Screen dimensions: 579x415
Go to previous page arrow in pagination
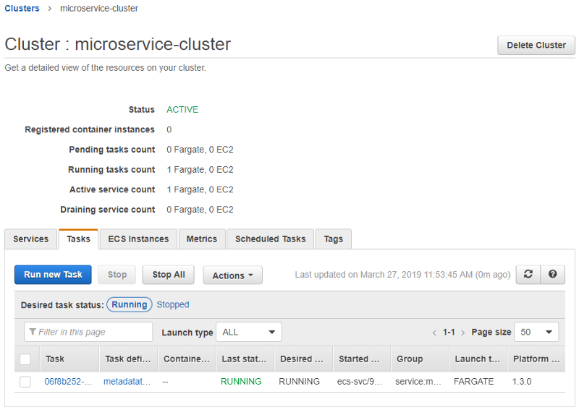click(434, 333)
